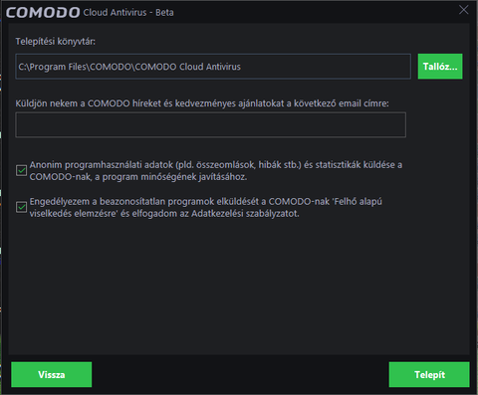Click the 'Cloud Antivirus - Beta' title text
The image size is (478, 395).
click(128, 13)
